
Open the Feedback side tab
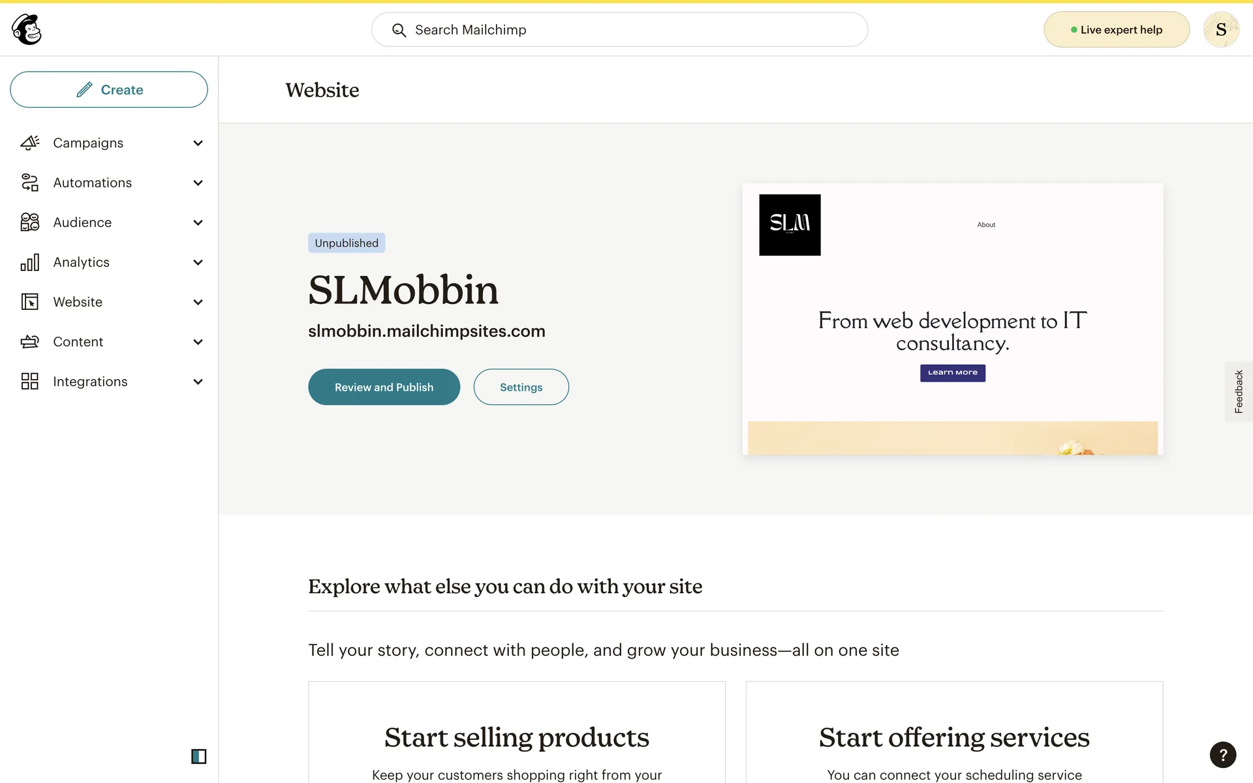(x=1238, y=391)
